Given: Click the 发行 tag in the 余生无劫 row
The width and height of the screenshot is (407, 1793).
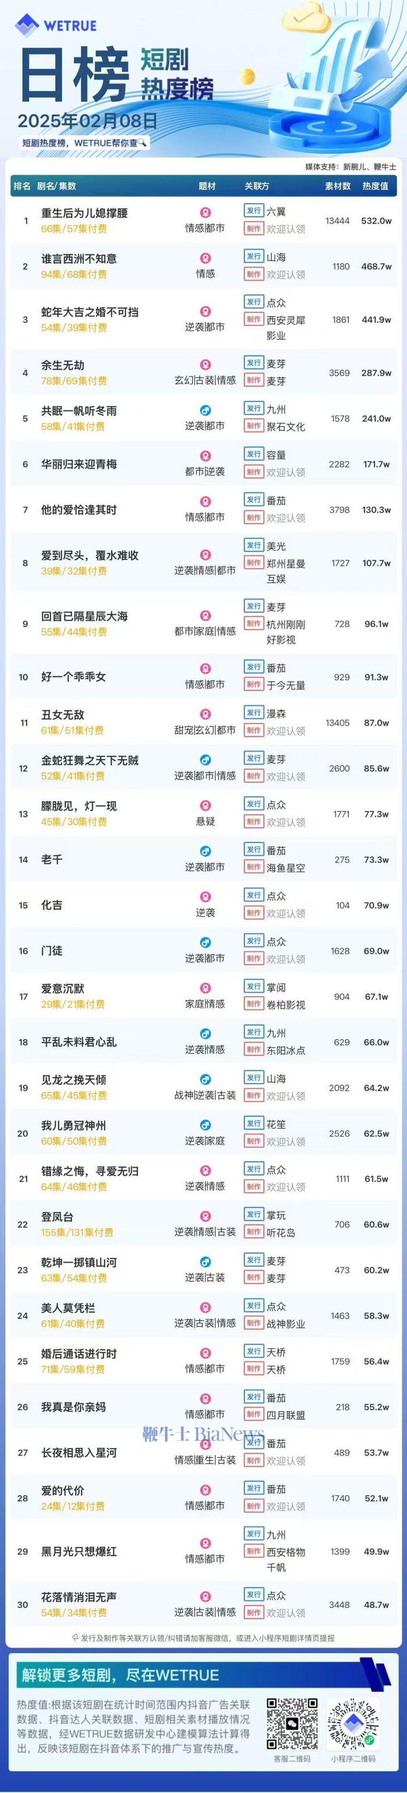Looking at the screenshot, I should tap(254, 363).
